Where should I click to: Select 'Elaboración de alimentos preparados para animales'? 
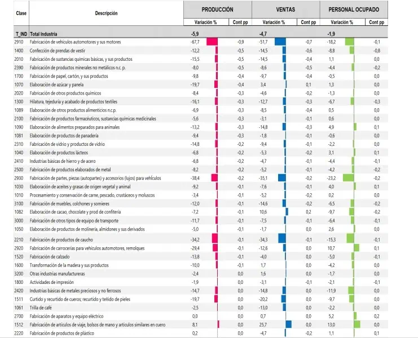coord(74,127)
